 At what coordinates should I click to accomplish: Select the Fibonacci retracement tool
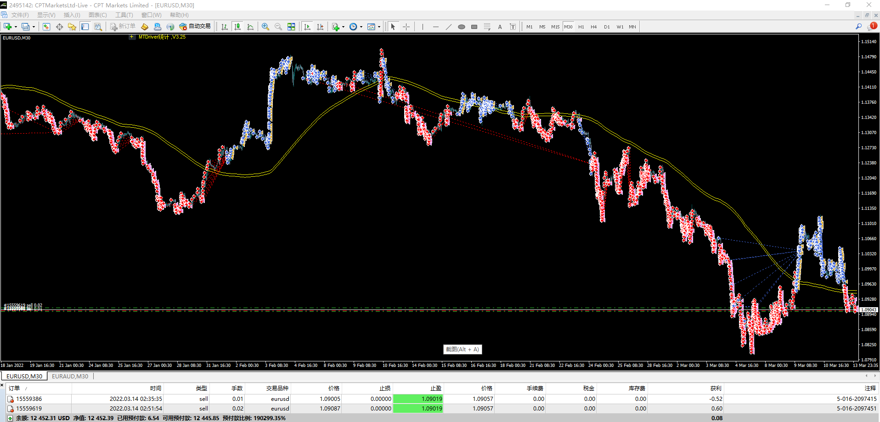pyautogui.click(x=487, y=27)
